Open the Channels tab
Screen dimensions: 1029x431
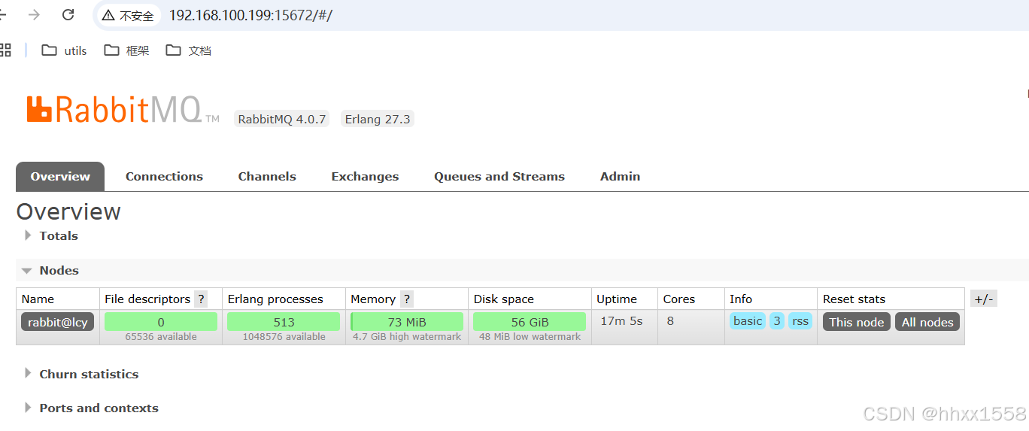click(267, 177)
